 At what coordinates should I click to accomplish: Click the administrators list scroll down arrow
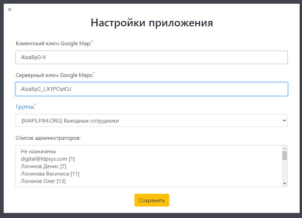click(x=284, y=183)
